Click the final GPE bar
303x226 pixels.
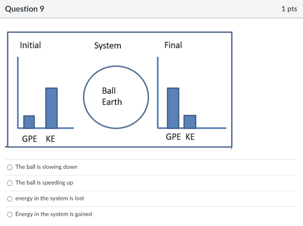coord(173,108)
